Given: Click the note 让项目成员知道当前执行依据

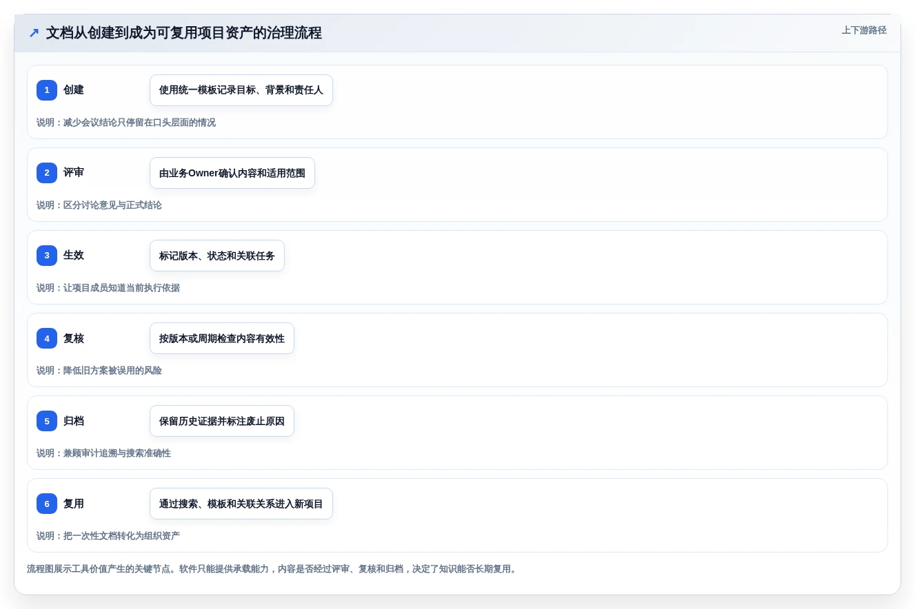Looking at the screenshot, I should (x=108, y=288).
